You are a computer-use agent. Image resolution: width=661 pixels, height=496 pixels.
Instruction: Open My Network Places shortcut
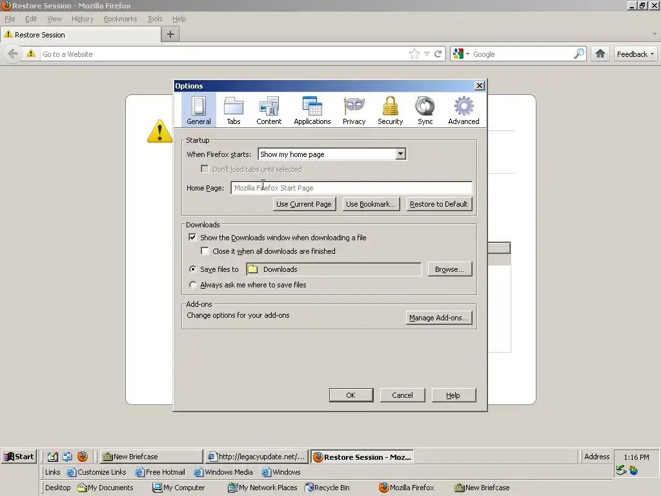262,488
